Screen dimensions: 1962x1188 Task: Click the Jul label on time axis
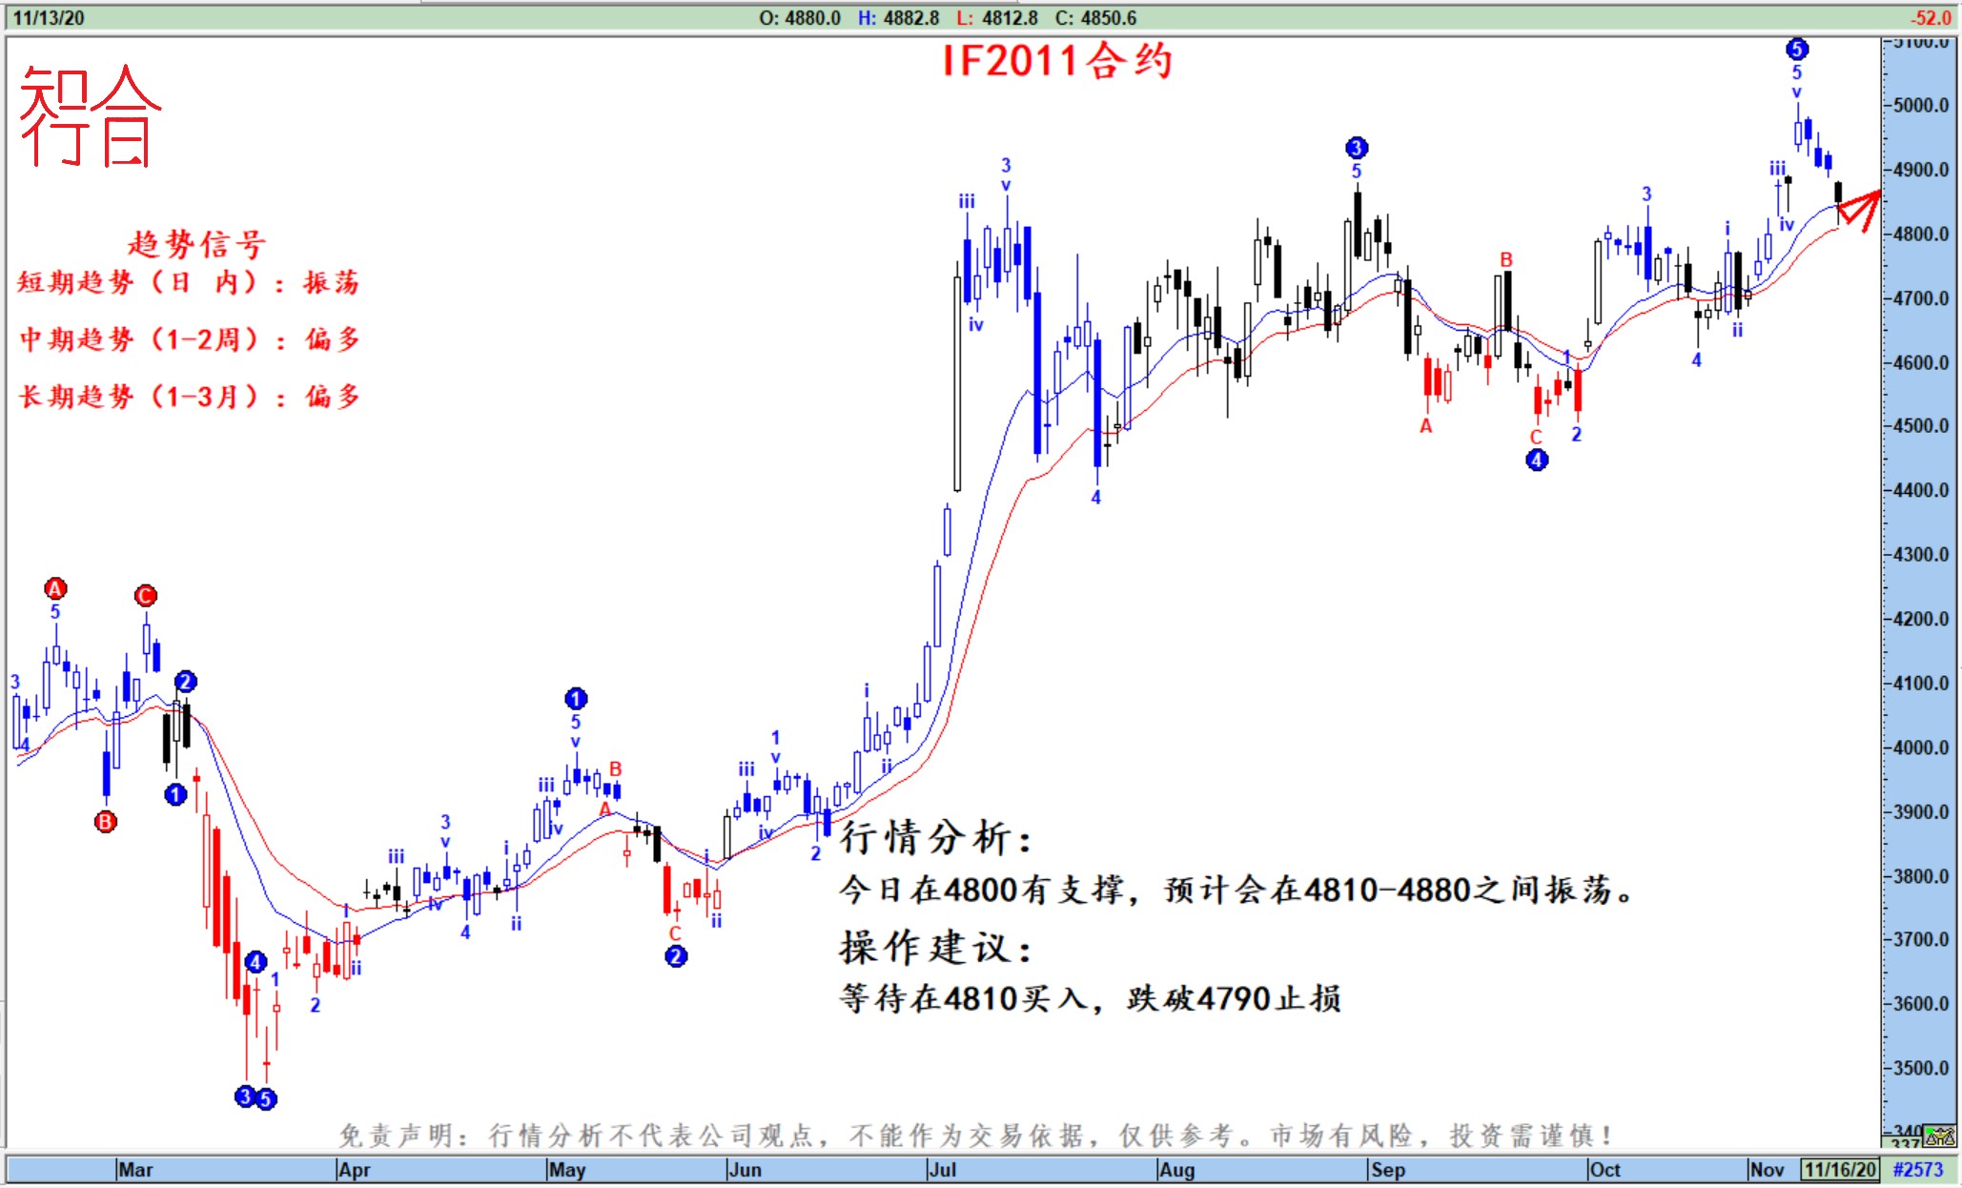(942, 1169)
